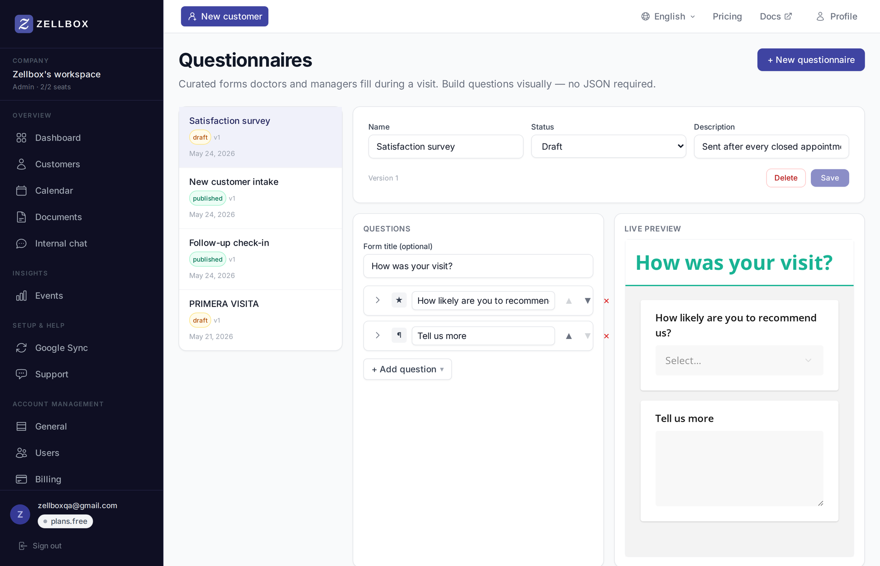Move 'Tell us more' question down
The height and width of the screenshot is (566, 880).
[587, 336]
